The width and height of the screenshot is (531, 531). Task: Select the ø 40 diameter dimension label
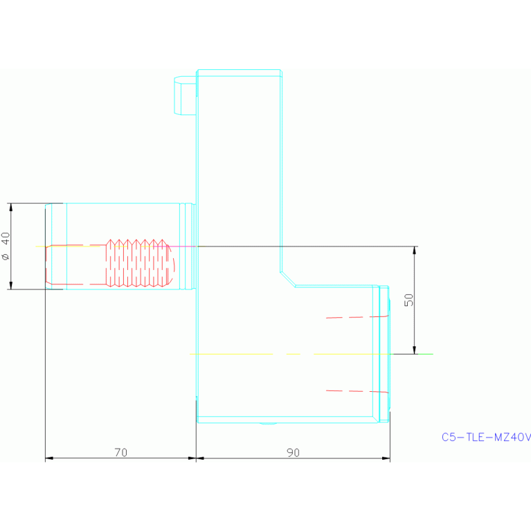[x=6, y=246]
